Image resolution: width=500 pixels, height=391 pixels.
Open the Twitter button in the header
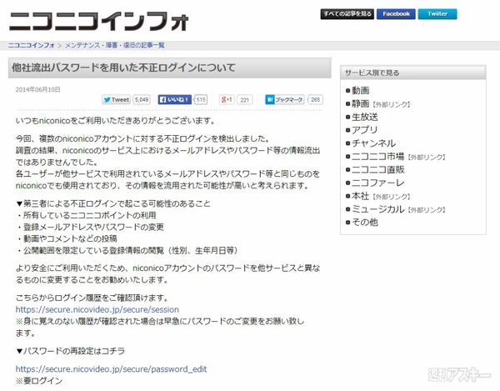437,14
